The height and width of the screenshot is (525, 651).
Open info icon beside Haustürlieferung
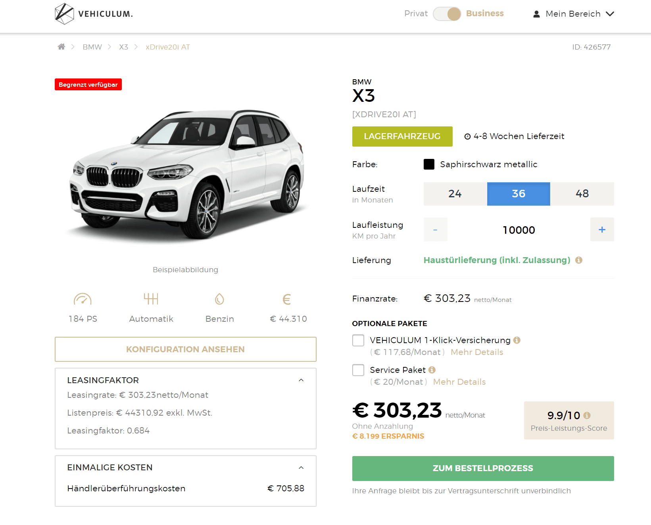click(x=579, y=260)
